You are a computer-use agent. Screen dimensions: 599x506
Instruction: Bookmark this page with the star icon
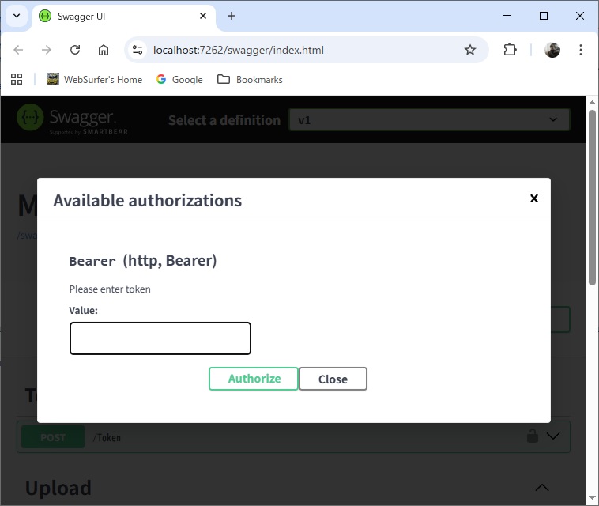[x=470, y=50]
